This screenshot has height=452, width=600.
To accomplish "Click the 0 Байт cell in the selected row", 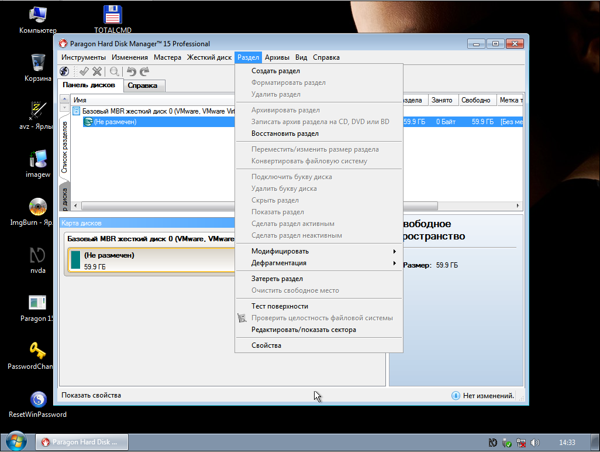I will pyautogui.click(x=446, y=122).
